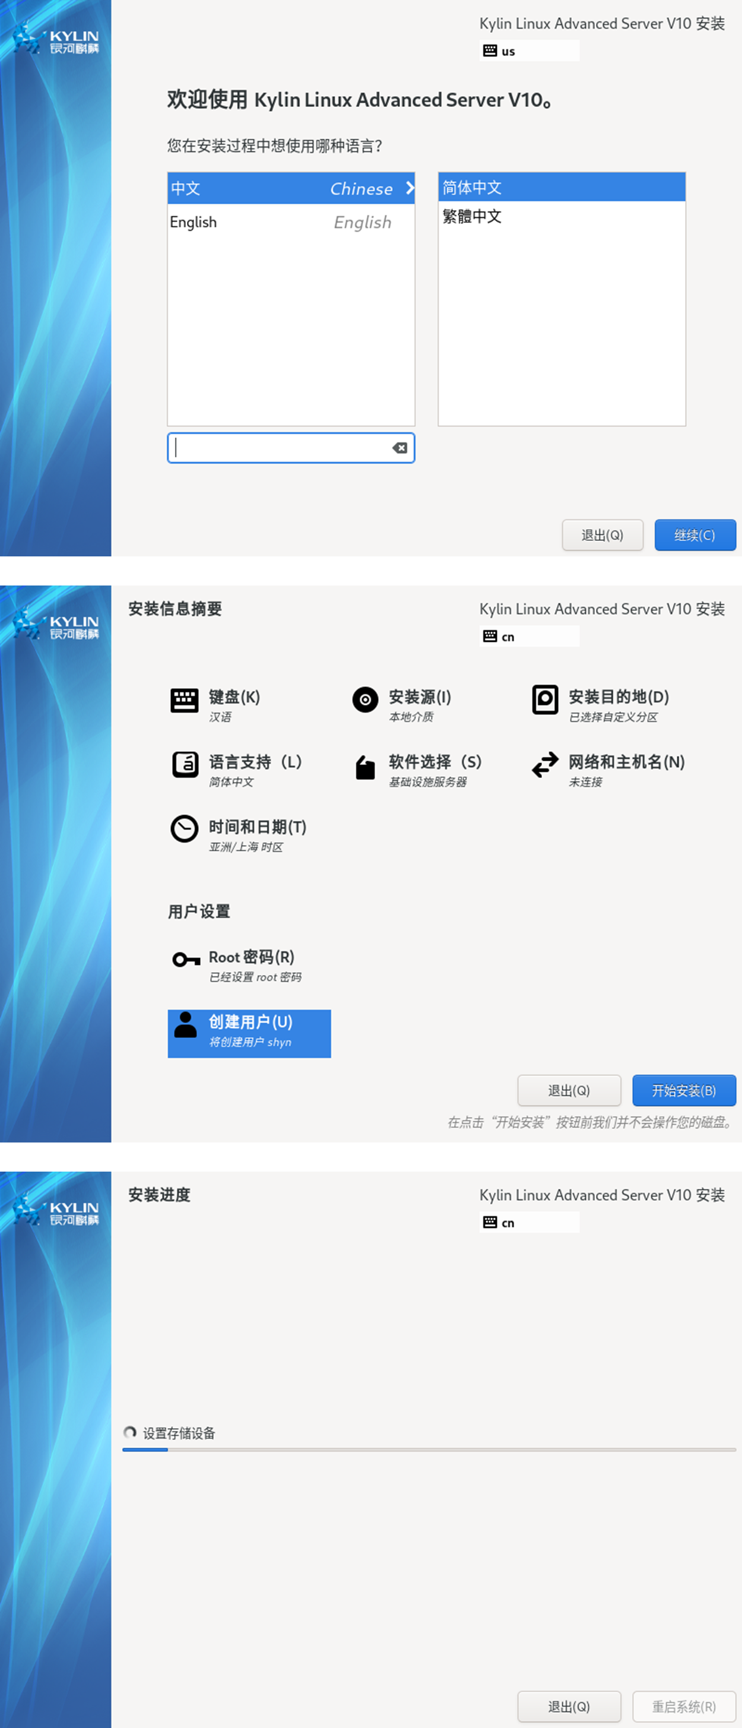Click the disc icon for 安装源(I)
Image resolution: width=742 pixels, height=1728 pixels.
tap(365, 700)
